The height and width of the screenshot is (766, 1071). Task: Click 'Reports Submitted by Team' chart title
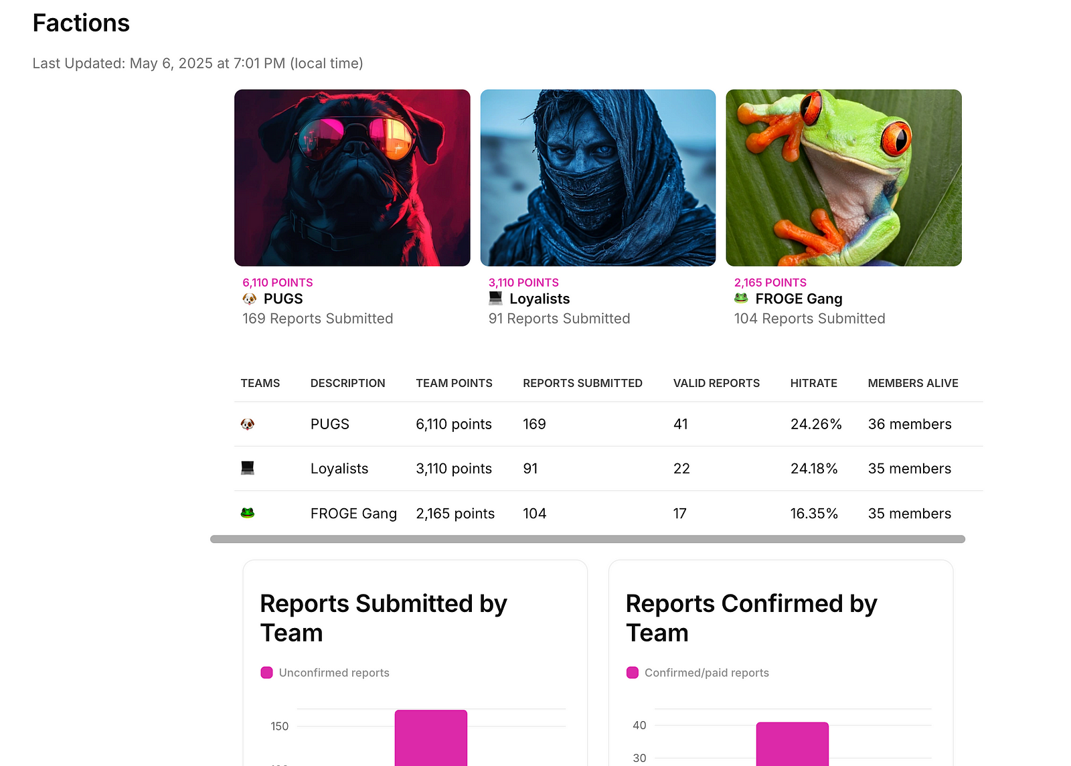point(384,618)
